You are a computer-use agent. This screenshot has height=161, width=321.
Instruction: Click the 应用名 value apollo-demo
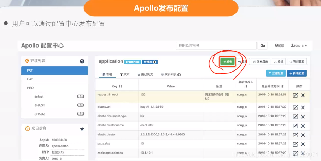pyautogui.click(x=60, y=146)
